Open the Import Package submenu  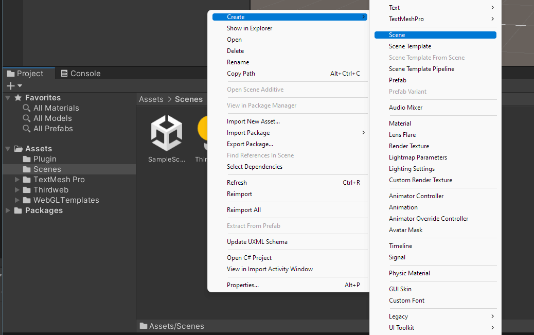(x=290, y=133)
